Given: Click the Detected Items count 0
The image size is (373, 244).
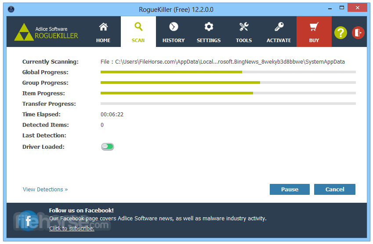Looking at the screenshot, I should [x=102, y=125].
